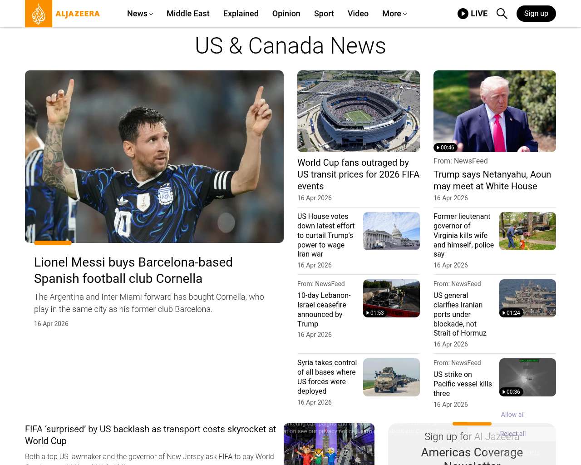Open Syria takes control of bases article
581x465 pixels.
(x=327, y=376)
